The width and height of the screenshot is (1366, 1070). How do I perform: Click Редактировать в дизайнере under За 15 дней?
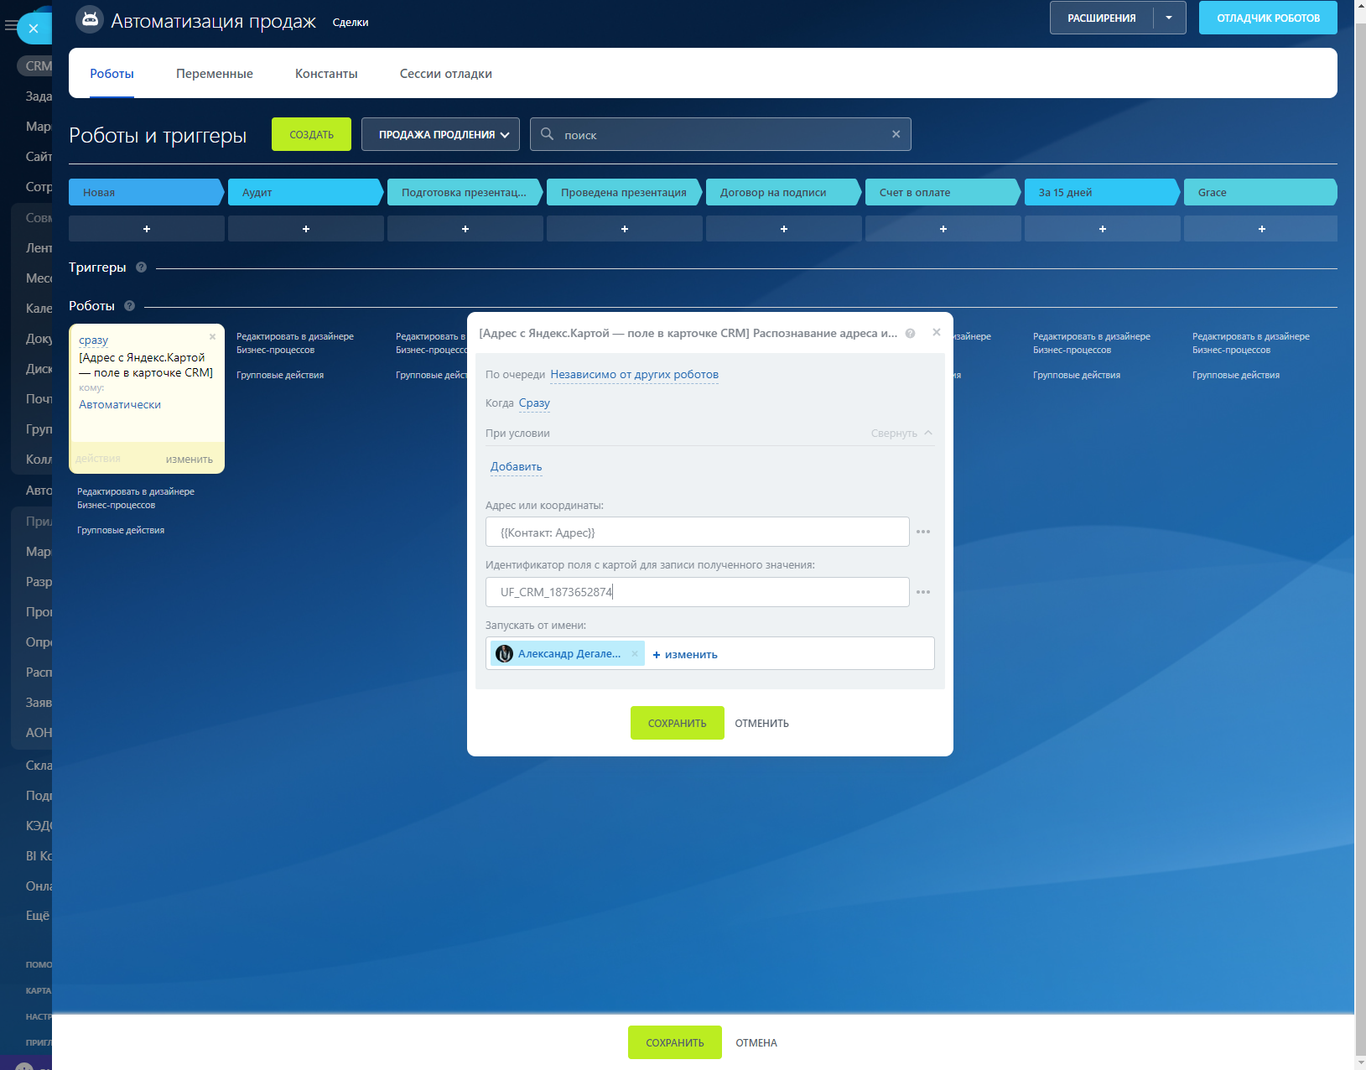click(x=1092, y=343)
